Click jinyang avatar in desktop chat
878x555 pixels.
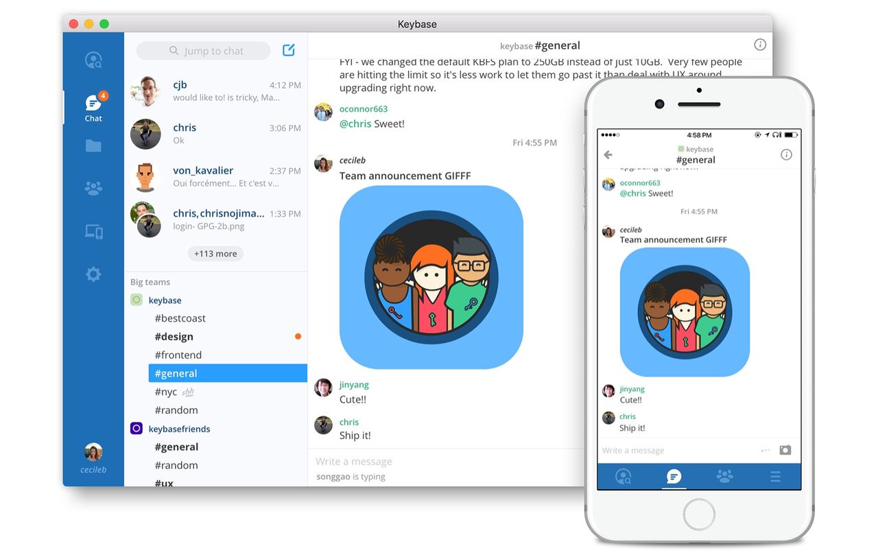(323, 388)
